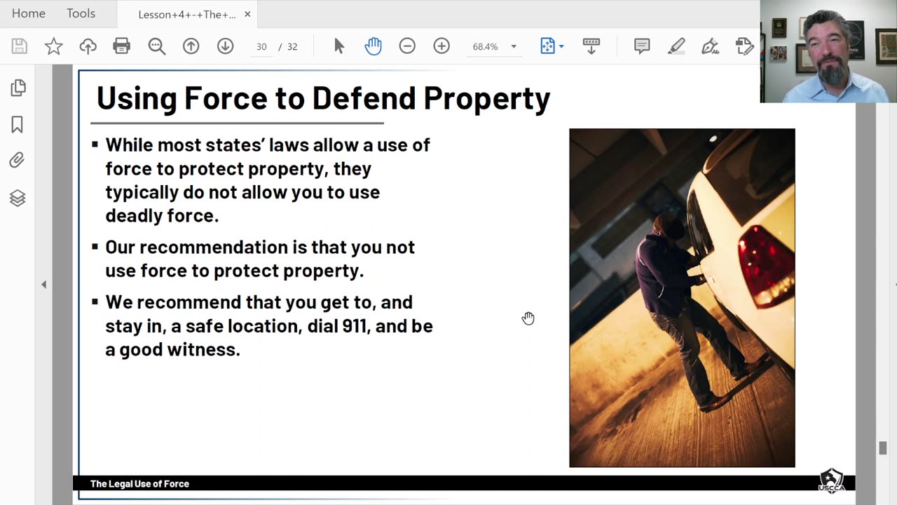Close the Lesson+4 document tab
Screen dimensions: 897x505
(247, 14)
